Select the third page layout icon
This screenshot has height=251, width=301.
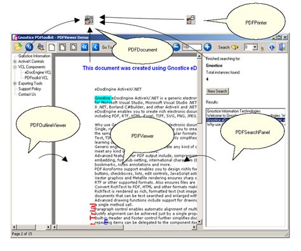coord(74,47)
